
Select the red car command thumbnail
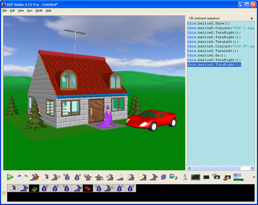point(88,188)
